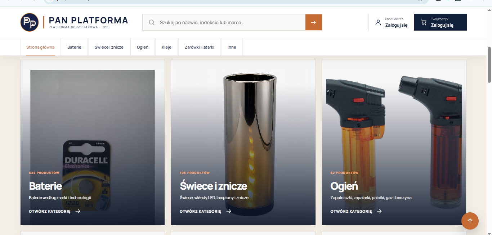Click 'Baterie według marki i technologii.' description
The image size is (492, 235).
[x=61, y=198]
